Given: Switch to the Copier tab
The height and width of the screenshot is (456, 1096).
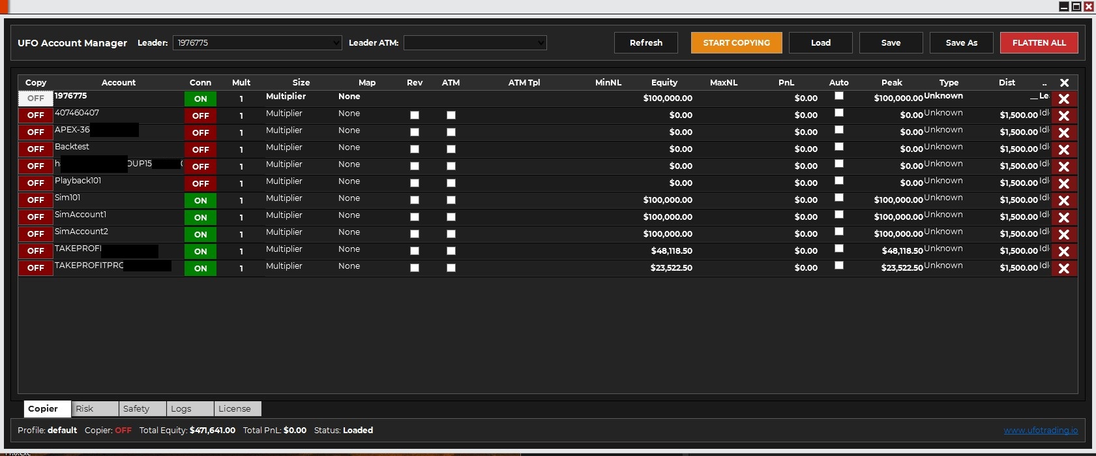Looking at the screenshot, I should tap(47, 408).
